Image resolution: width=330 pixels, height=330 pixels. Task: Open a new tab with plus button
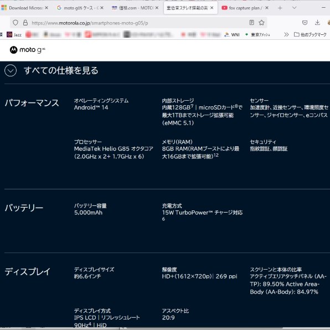(x=280, y=8)
